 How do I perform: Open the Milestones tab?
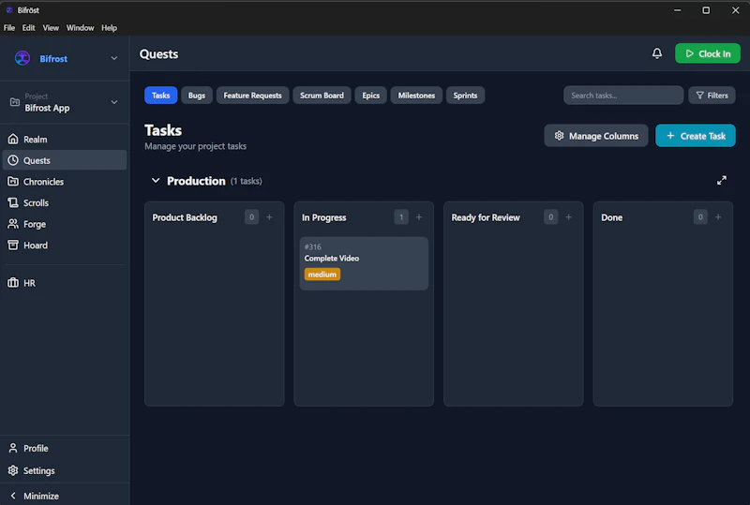[416, 96]
